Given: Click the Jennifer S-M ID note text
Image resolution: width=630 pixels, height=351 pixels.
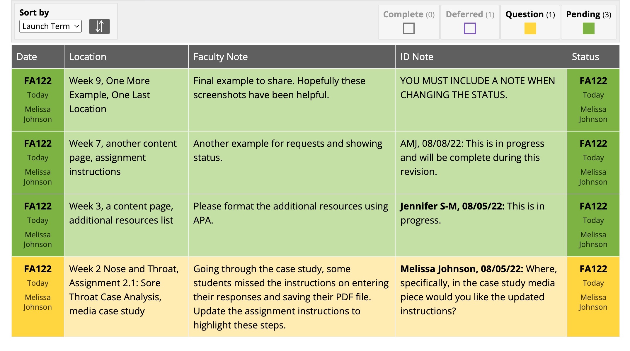Looking at the screenshot, I should coord(472,213).
